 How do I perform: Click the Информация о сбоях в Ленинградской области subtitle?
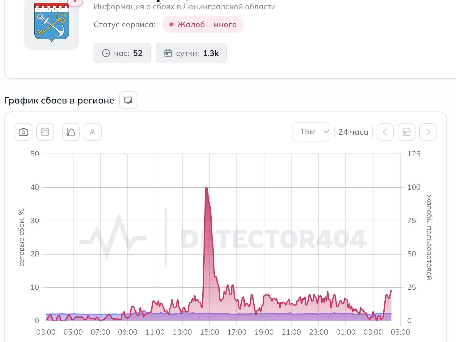pos(185,6)
